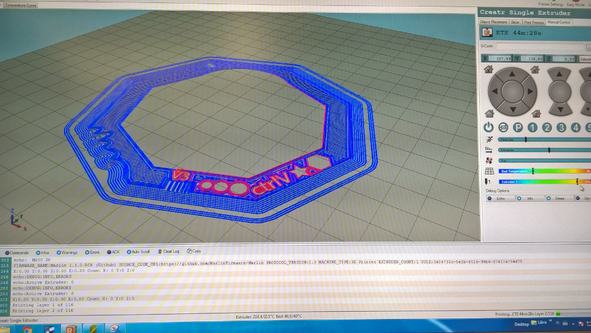Click the down arrow on XY jog wheel
591x333 pixels.
512,110
